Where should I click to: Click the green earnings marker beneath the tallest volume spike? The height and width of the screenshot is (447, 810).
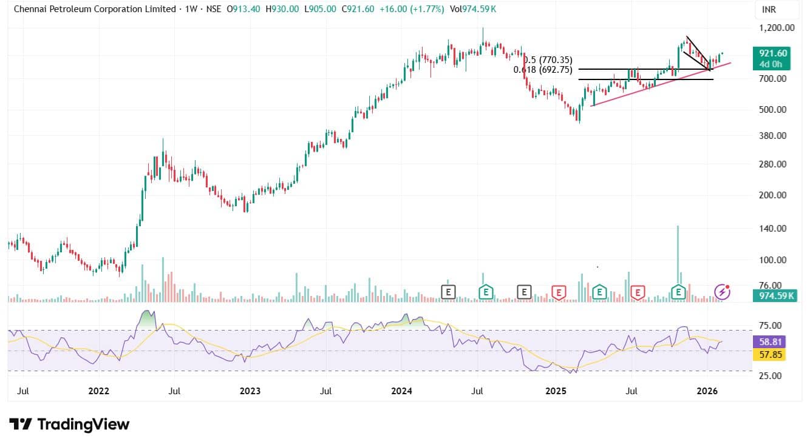[678, 292]
